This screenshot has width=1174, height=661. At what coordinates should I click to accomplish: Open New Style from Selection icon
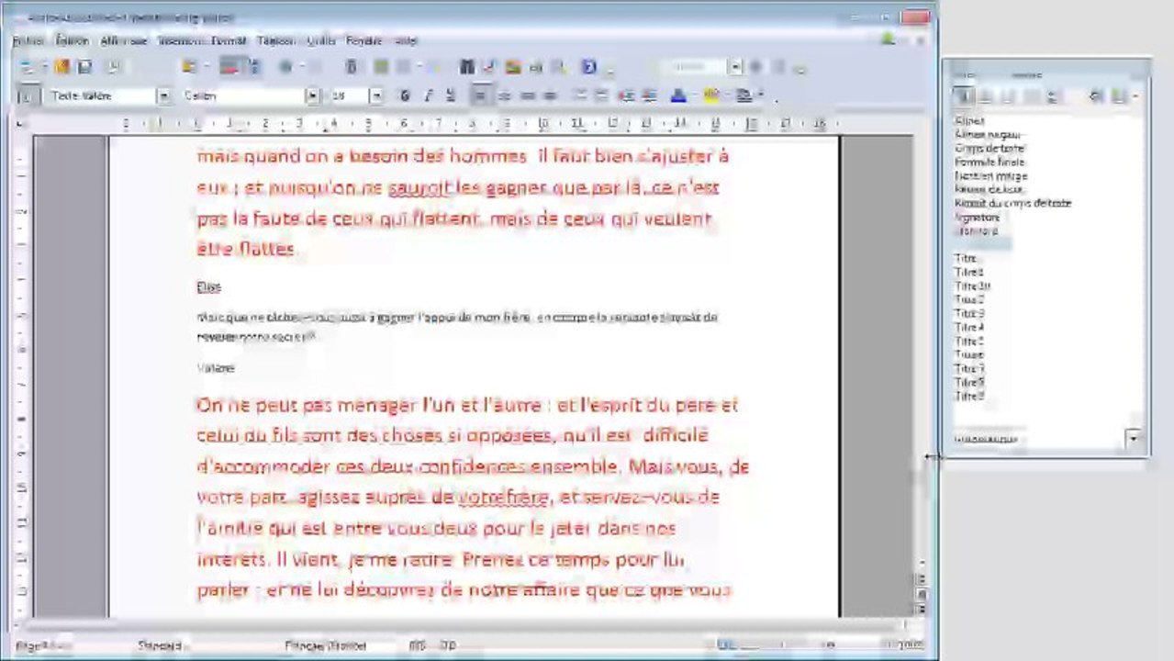1119,95
